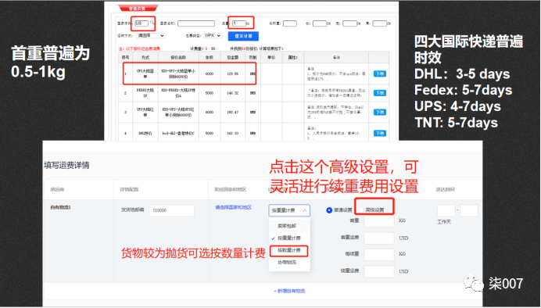Image resolution: width=541 pixels, height=308 pixels.
Task: Click the volume weight input field
Action: [290, 23]
